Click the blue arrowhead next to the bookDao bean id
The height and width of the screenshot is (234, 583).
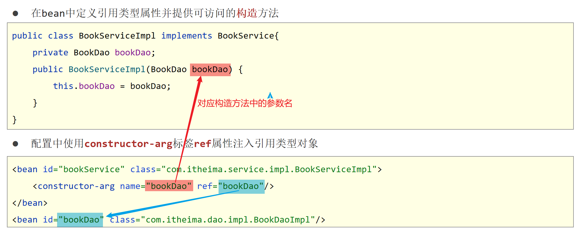click(x=110, y=215)
